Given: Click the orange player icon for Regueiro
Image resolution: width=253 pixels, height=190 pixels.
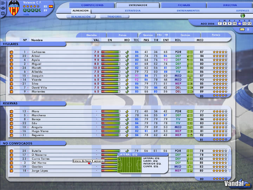Looking at the screenshot, I should 12,135.
